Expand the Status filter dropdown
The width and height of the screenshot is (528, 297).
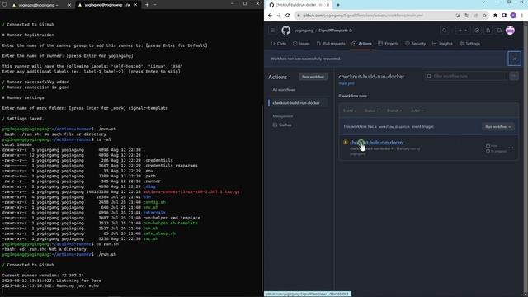[371, 111]
